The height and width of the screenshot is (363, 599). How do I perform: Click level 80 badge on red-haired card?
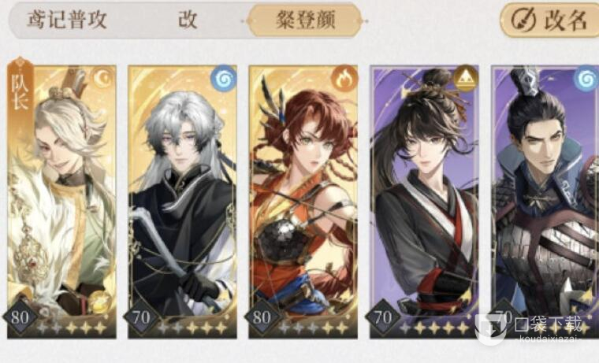262,317
